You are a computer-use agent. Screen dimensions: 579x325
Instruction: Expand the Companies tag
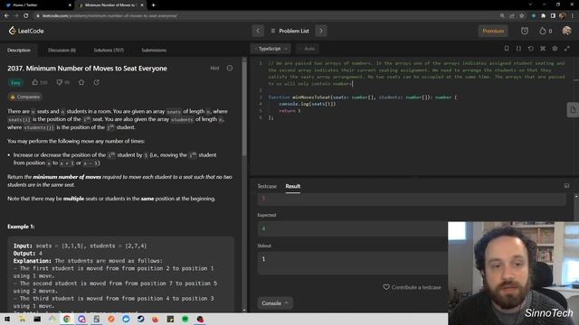pos(24,97)
